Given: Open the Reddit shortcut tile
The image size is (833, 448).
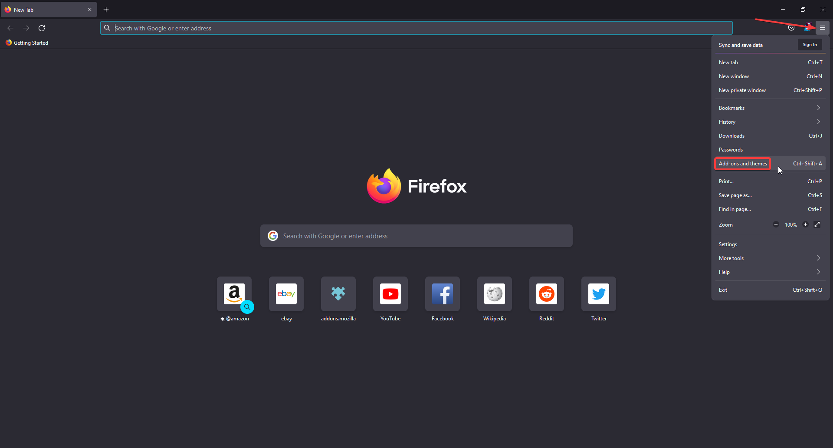Looking at the screenshot, I should click(547, 294).
